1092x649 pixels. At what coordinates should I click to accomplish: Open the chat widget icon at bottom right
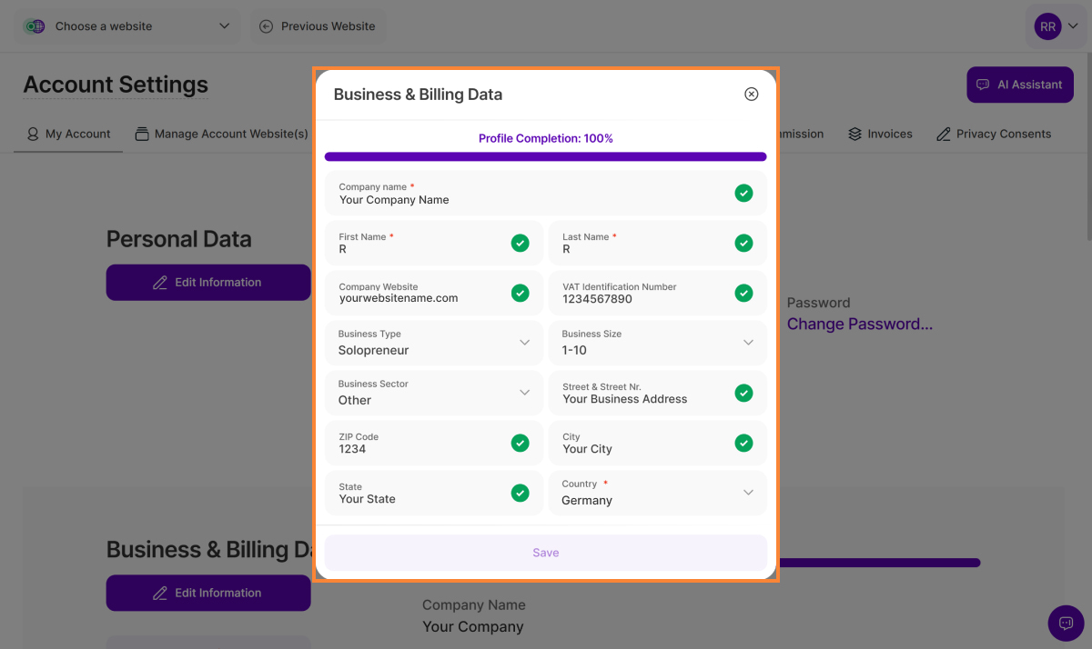1066,623
